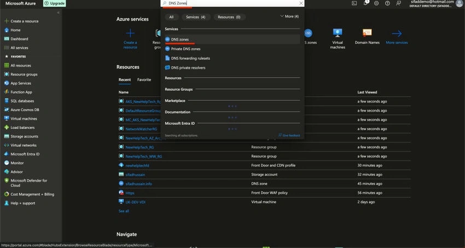Image resolution: width=465 pixels, height=248 pixels.
Task: Select the Services (4) filter pill
Action: pyautogui.click(x=195, y=17)
